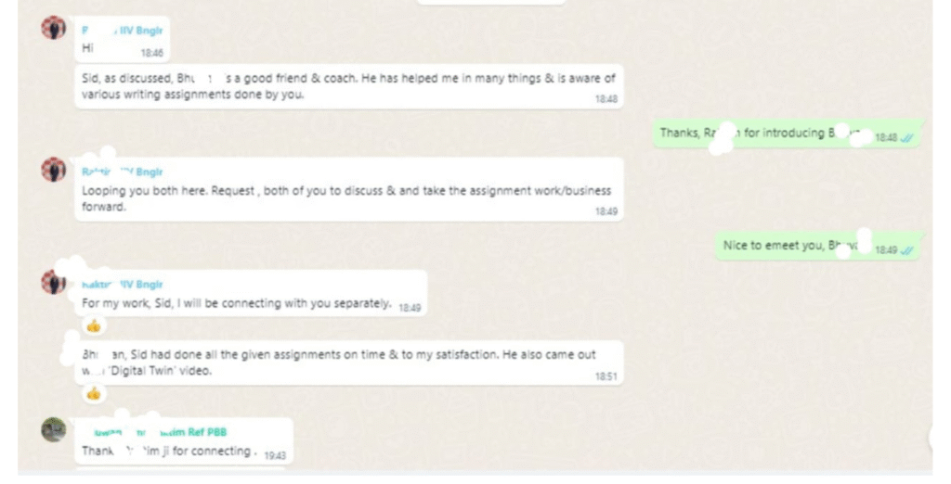Click thumbs-up reaction under 'Digital Twin' video message
951x484 pixels.
(x=94, y=394)
